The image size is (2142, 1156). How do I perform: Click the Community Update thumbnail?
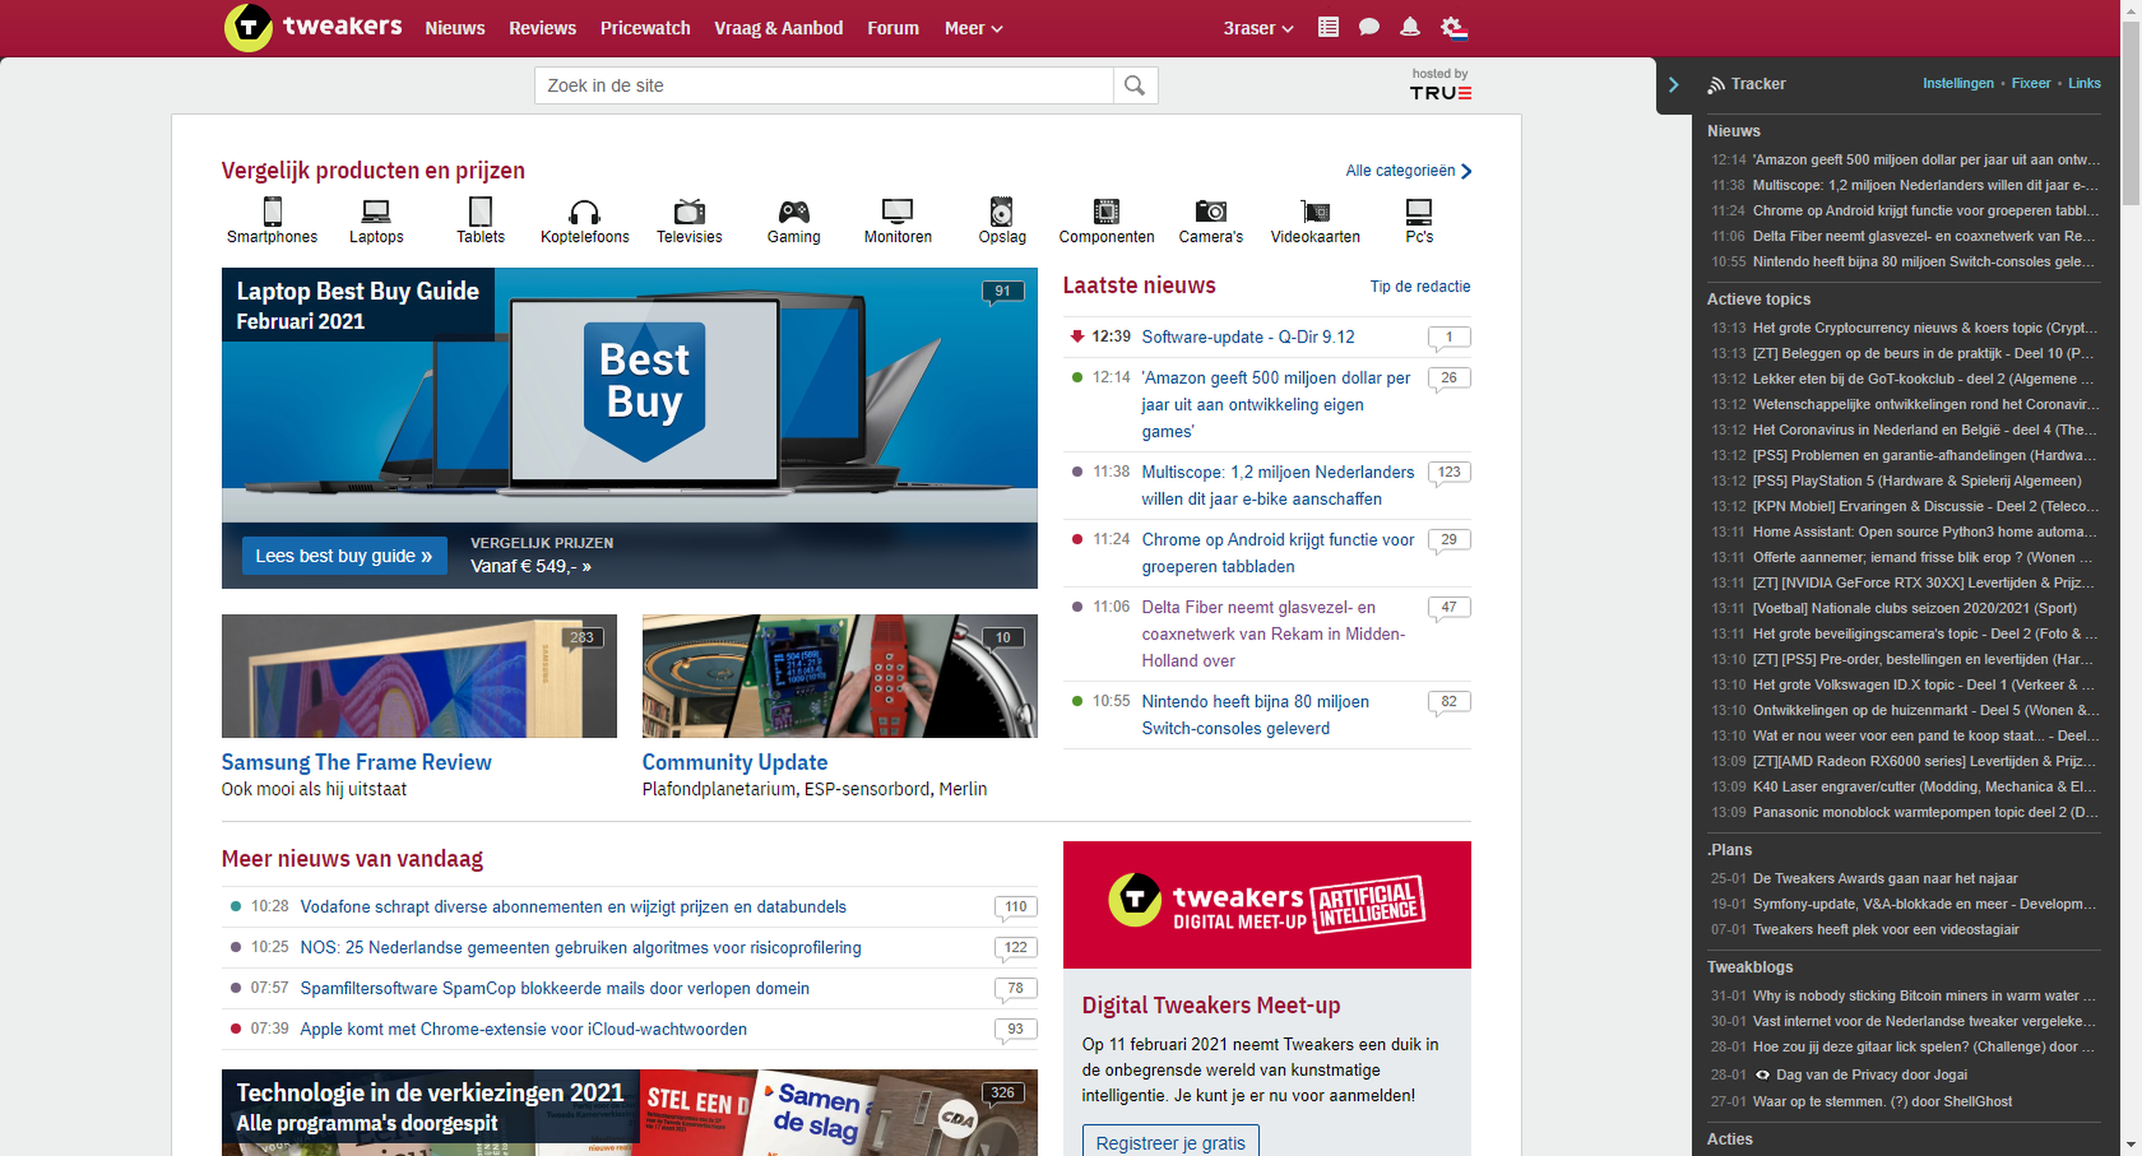click(840, 676)
